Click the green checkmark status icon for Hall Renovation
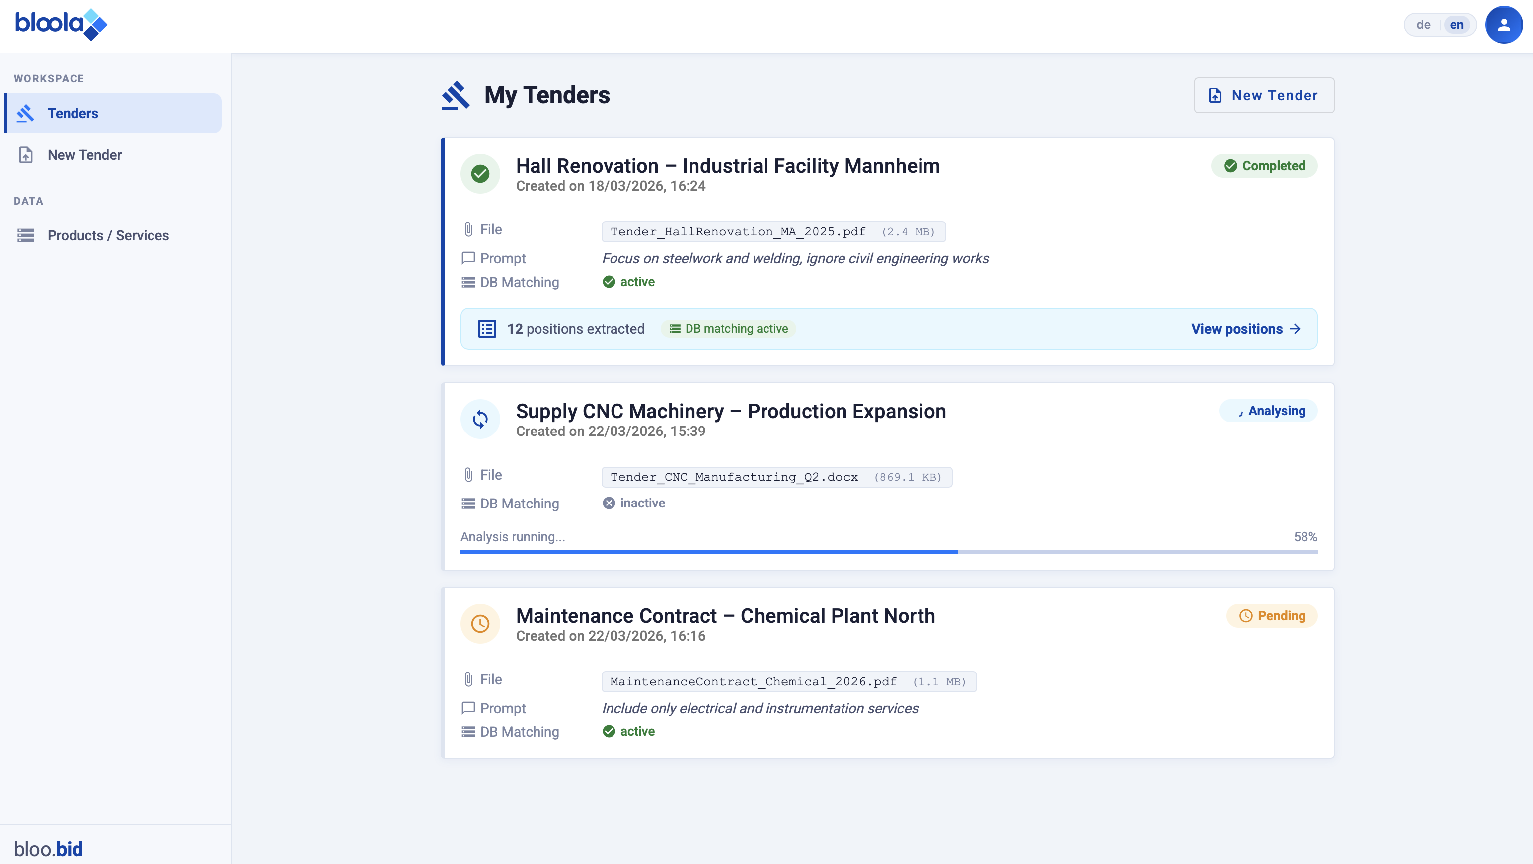1533x864 pixels. tap(480, 174)
